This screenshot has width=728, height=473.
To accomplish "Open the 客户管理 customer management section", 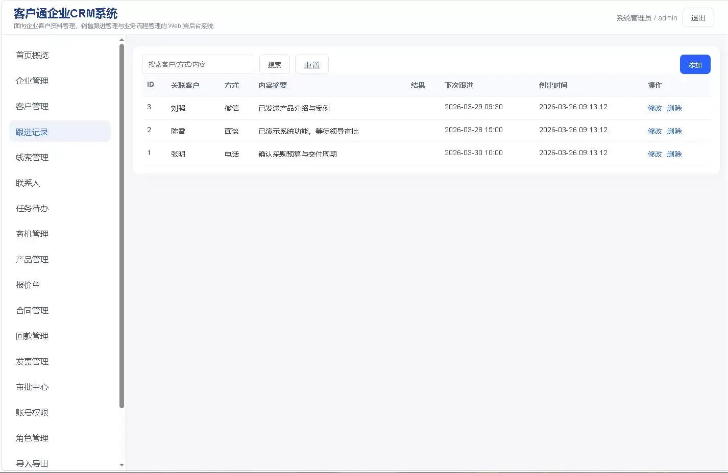I will click(x=32, y=106).
